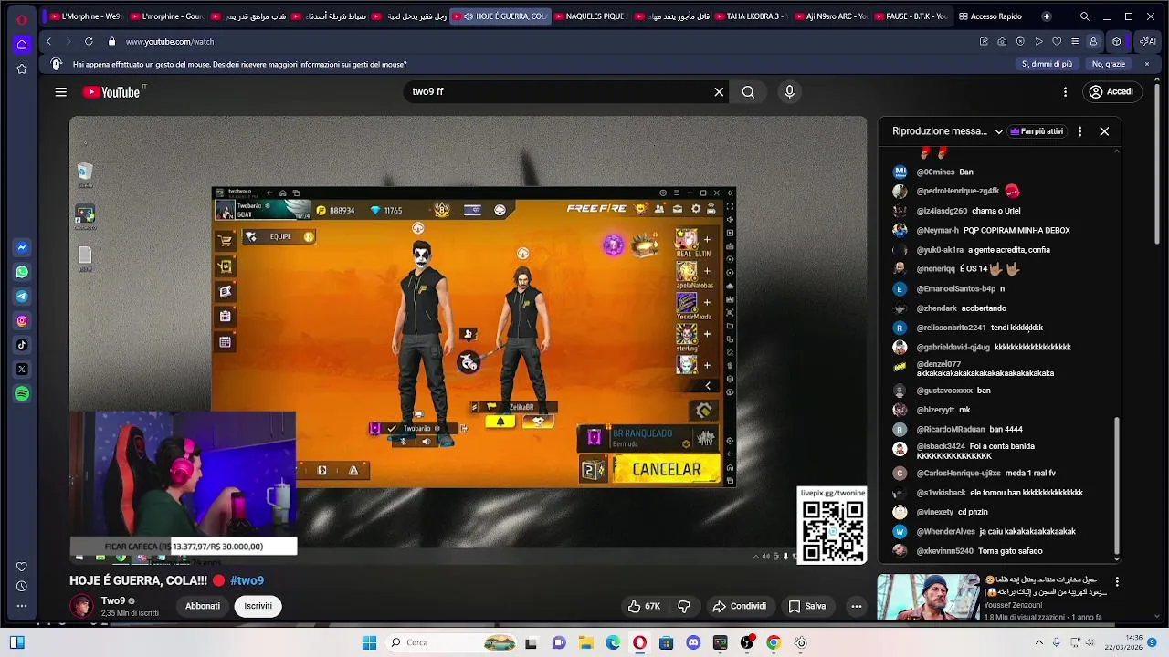
Task: Open YouTube settings three-dot menu
Action: click(1065, 91)
